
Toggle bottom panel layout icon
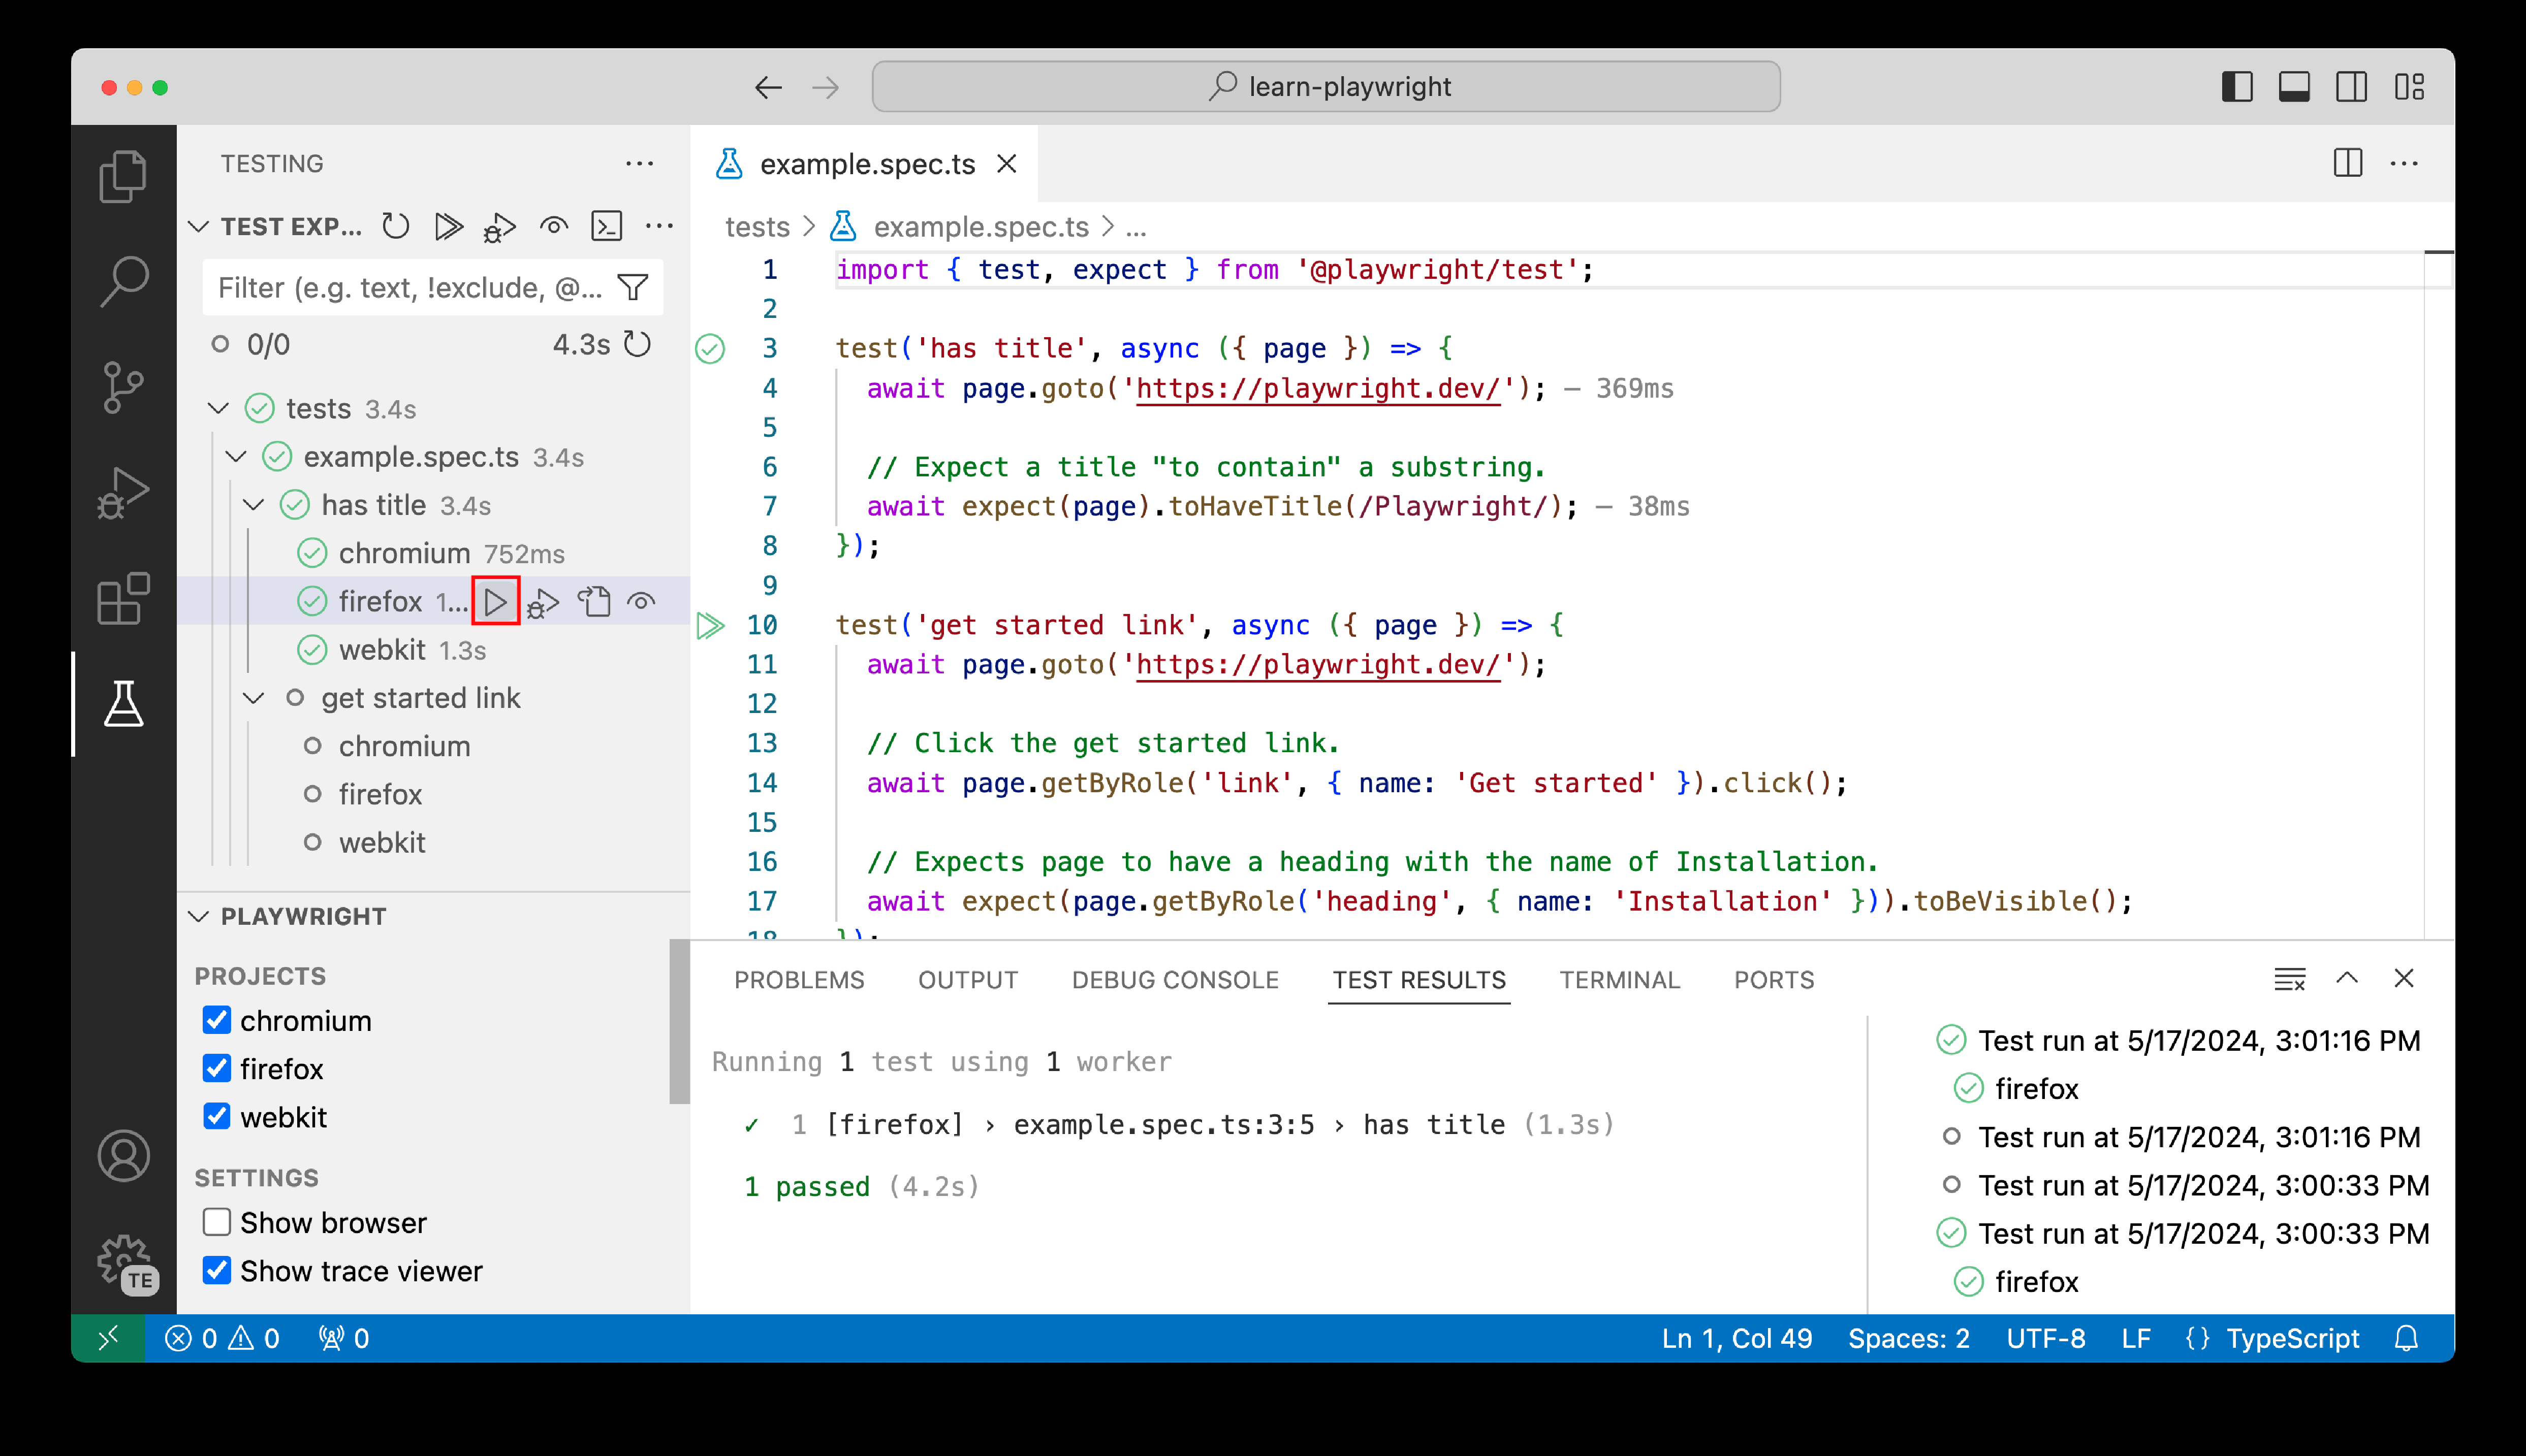pyautogui.click(x=2294, y=87)
